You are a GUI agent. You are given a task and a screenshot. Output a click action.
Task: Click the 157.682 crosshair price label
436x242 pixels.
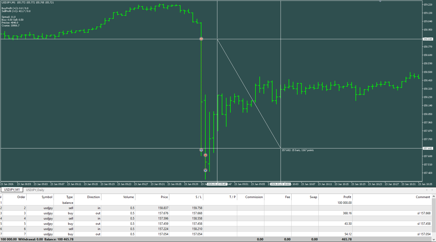428,148
